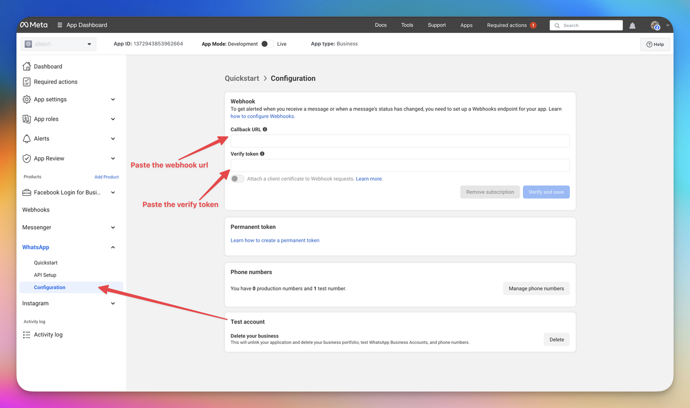Screen dimensions: 690x408
Task: Expand App roles section
Action: pos(113,119)
